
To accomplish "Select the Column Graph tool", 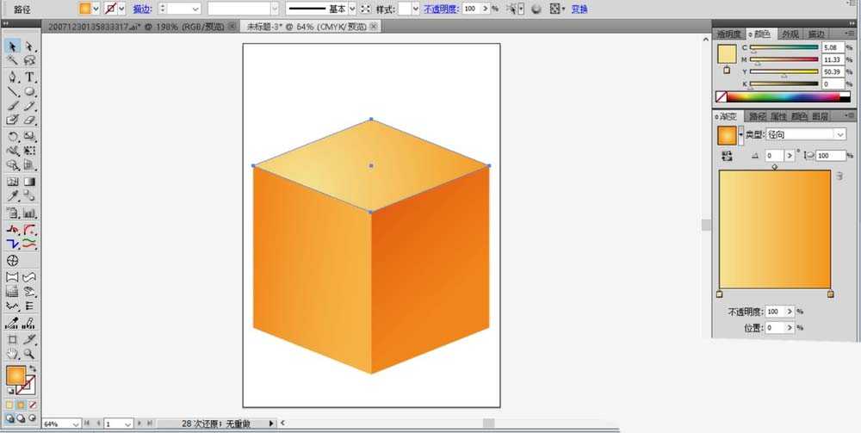I will (x=29, y=213).
